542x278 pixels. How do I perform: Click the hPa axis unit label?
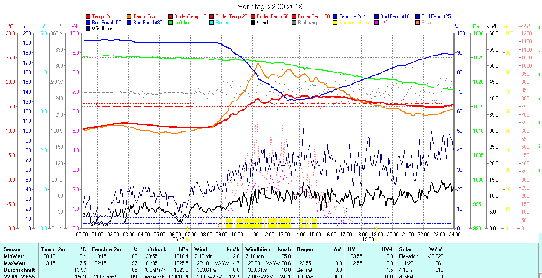point(474,26)
